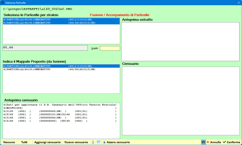242x145 pixels.
Task: Click the field containing 65,66
Action: pos(45,48)
